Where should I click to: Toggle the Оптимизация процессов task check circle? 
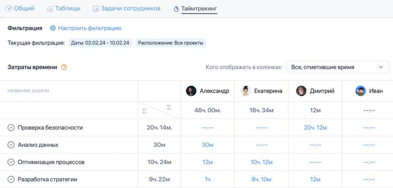11,162
